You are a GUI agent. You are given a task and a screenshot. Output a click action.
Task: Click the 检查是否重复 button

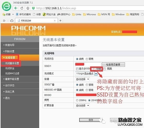[x=113, y=65]
